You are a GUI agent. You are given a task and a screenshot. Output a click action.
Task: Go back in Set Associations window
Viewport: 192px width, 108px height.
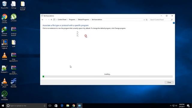43,19
